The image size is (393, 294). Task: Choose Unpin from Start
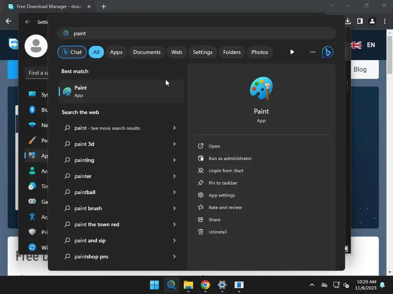tap(226, 171)
